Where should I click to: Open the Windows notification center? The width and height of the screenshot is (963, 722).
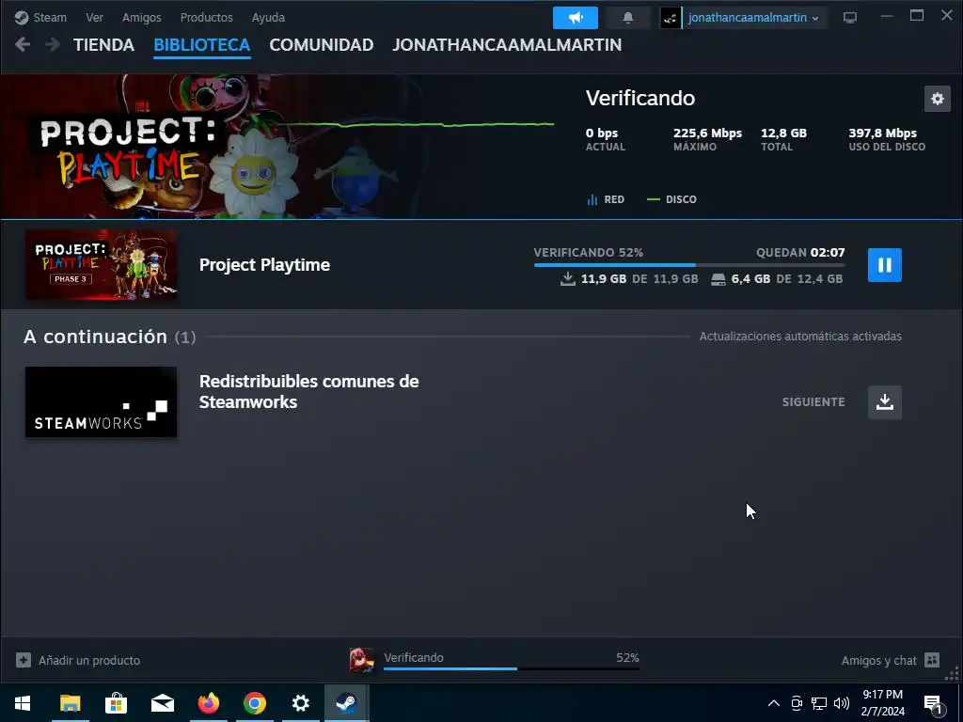coord(934,703)
